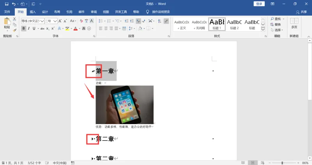This screenshot has width=312, height=165.
Task: Click the enclosed character circle icon
Action: (89, 28)
